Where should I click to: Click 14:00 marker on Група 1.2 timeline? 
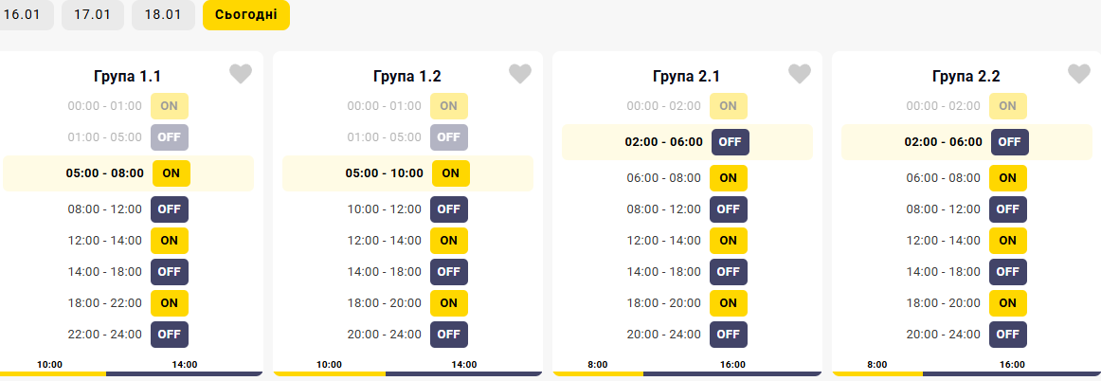(x=464, y=365)
